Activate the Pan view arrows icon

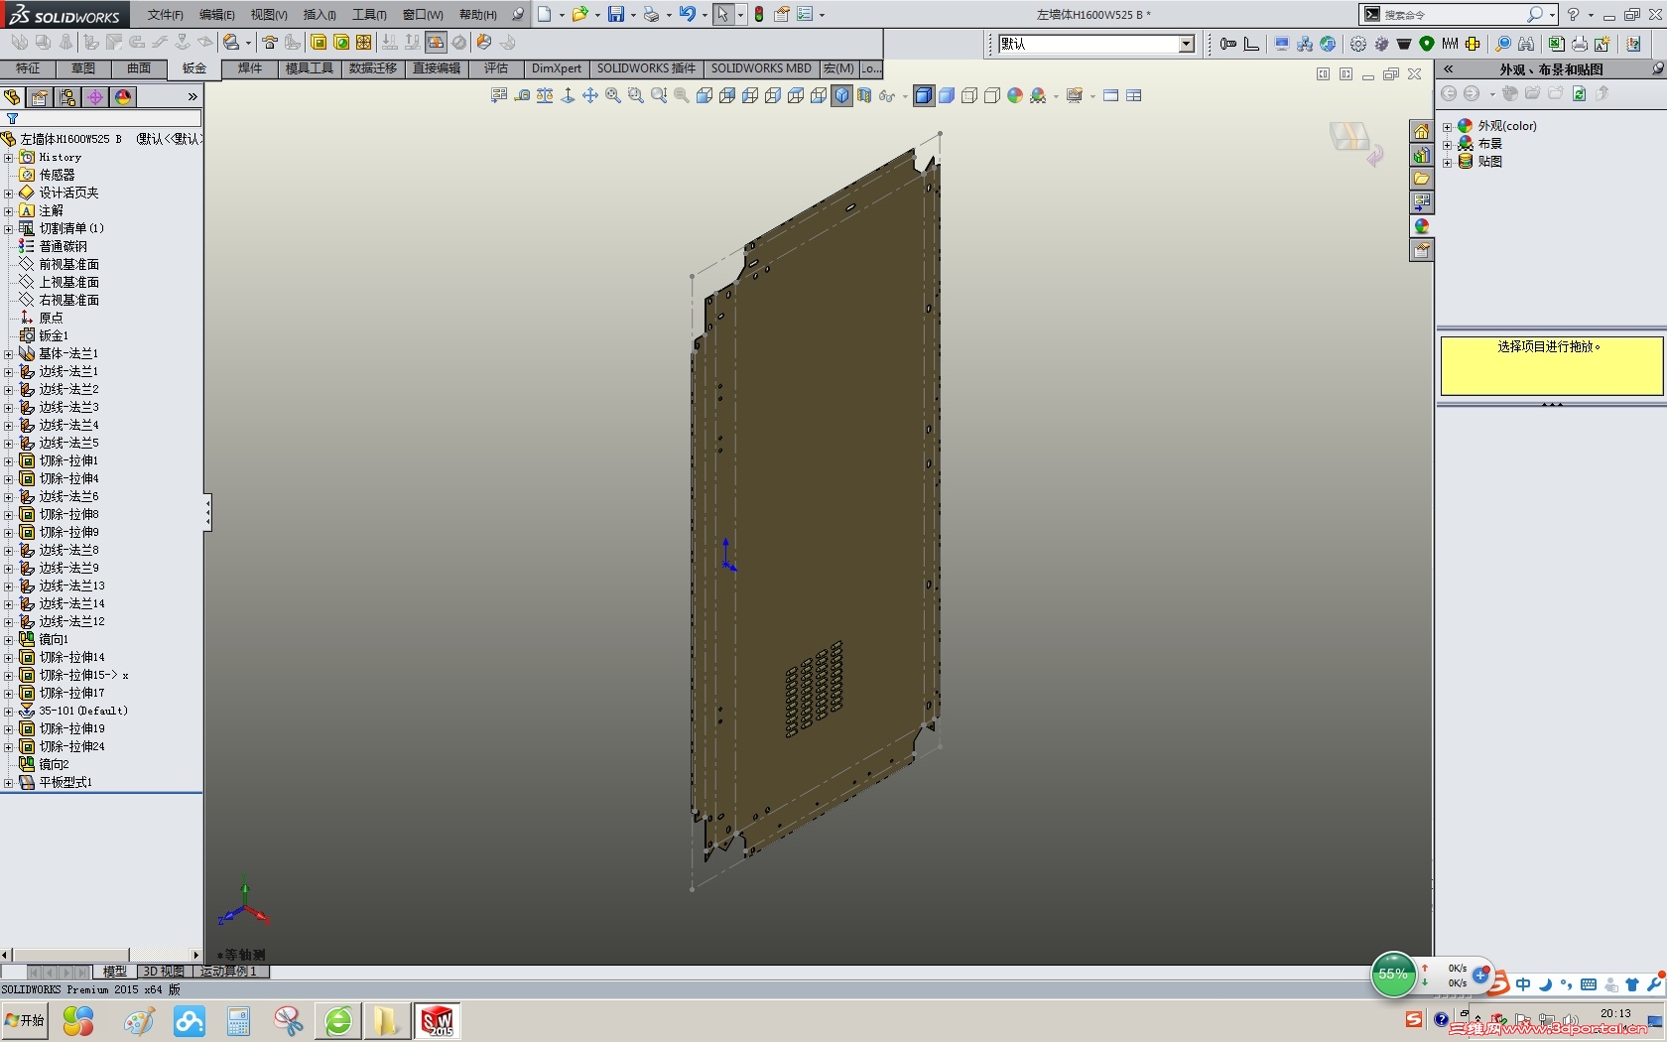click(x=590, y=95)
